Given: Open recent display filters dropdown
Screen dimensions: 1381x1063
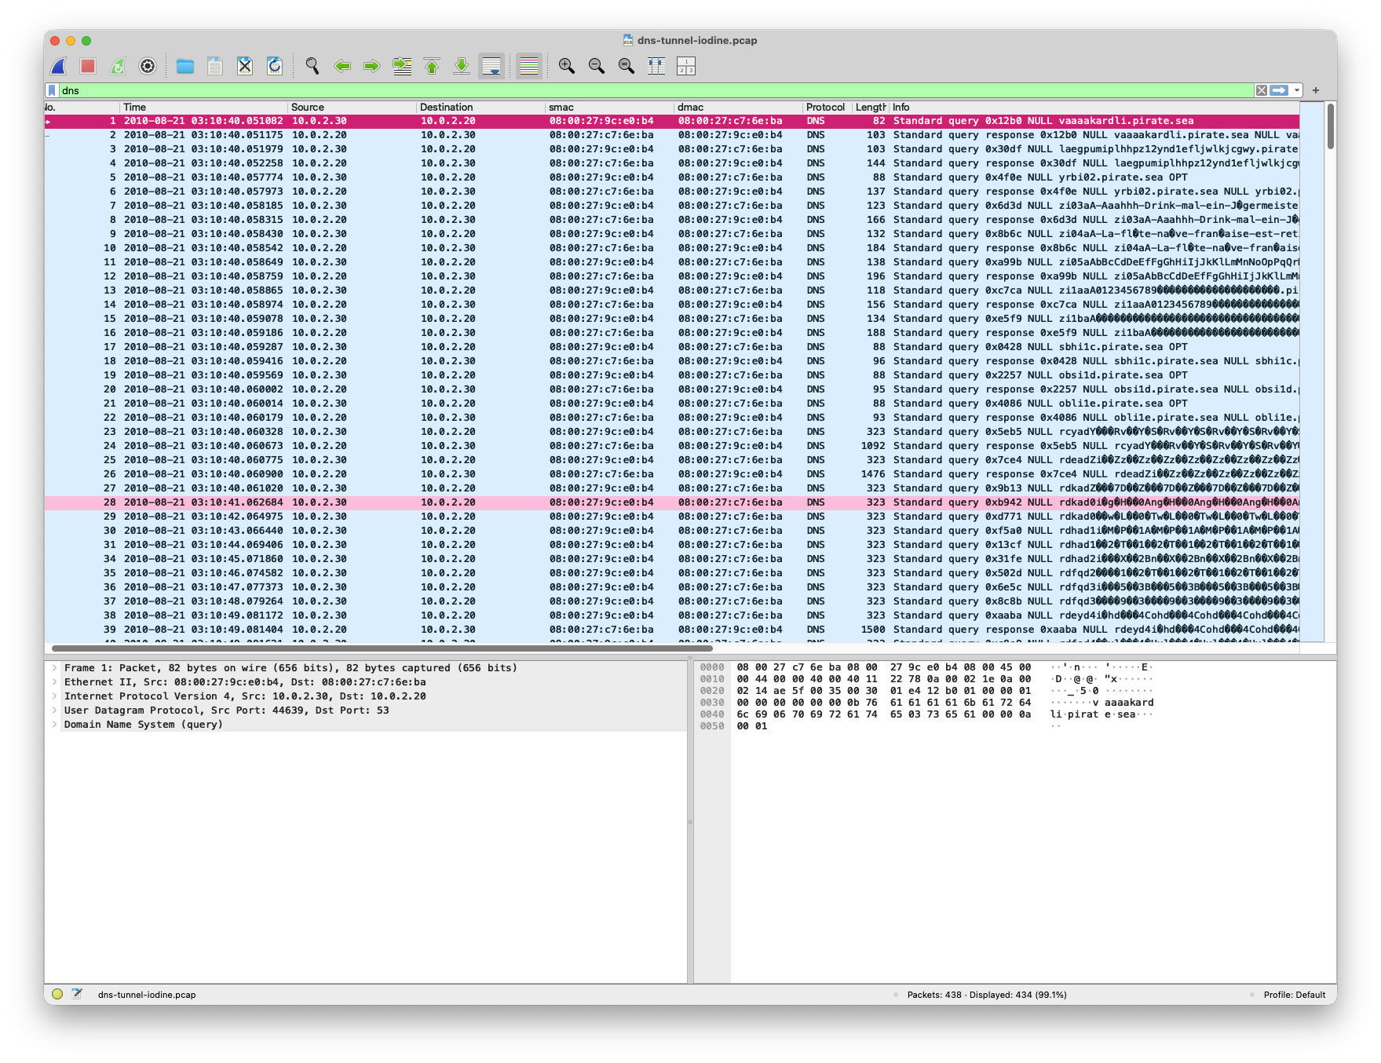Looking at the screenshot, I should coord(1297,90).
